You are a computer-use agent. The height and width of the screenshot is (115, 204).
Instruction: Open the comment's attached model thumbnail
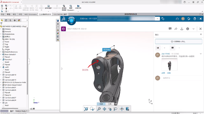tap(169, 65)
